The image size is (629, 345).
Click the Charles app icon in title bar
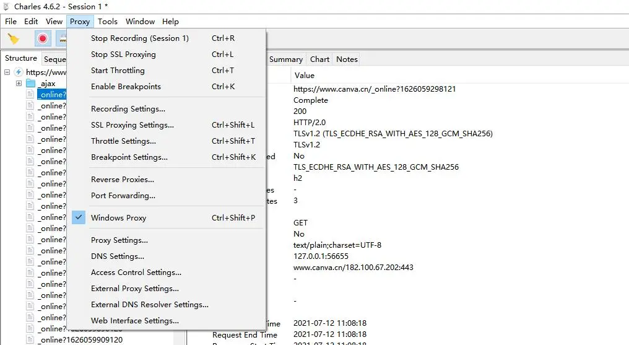(x=7, y=6)
